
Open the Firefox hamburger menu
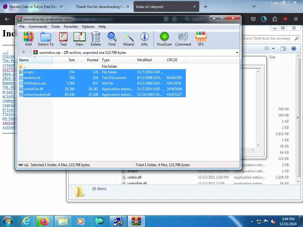pos(296,19)
